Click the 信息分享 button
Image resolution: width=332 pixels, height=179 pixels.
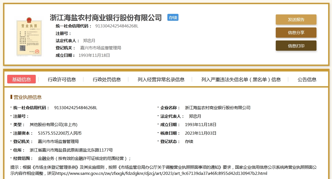(296, 33)
